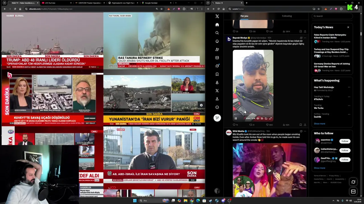Repost the Bayrak Medya post (41)
The width and height of the screenshot is (364, 204).
pyautogui.click(x=252, y=125)
